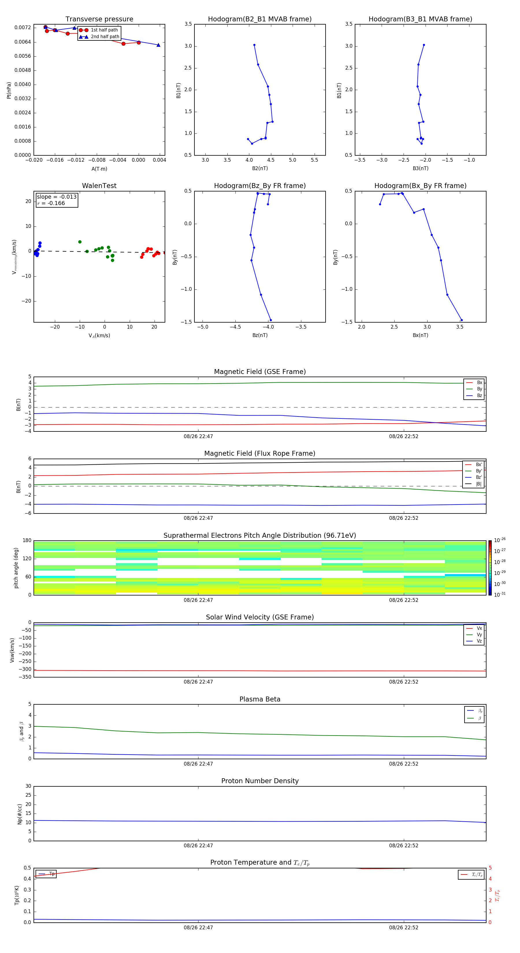Select Vz in solar wind legend
This screenshot has width=520, height=953.
pyautogui.click(x=474, y=641)
